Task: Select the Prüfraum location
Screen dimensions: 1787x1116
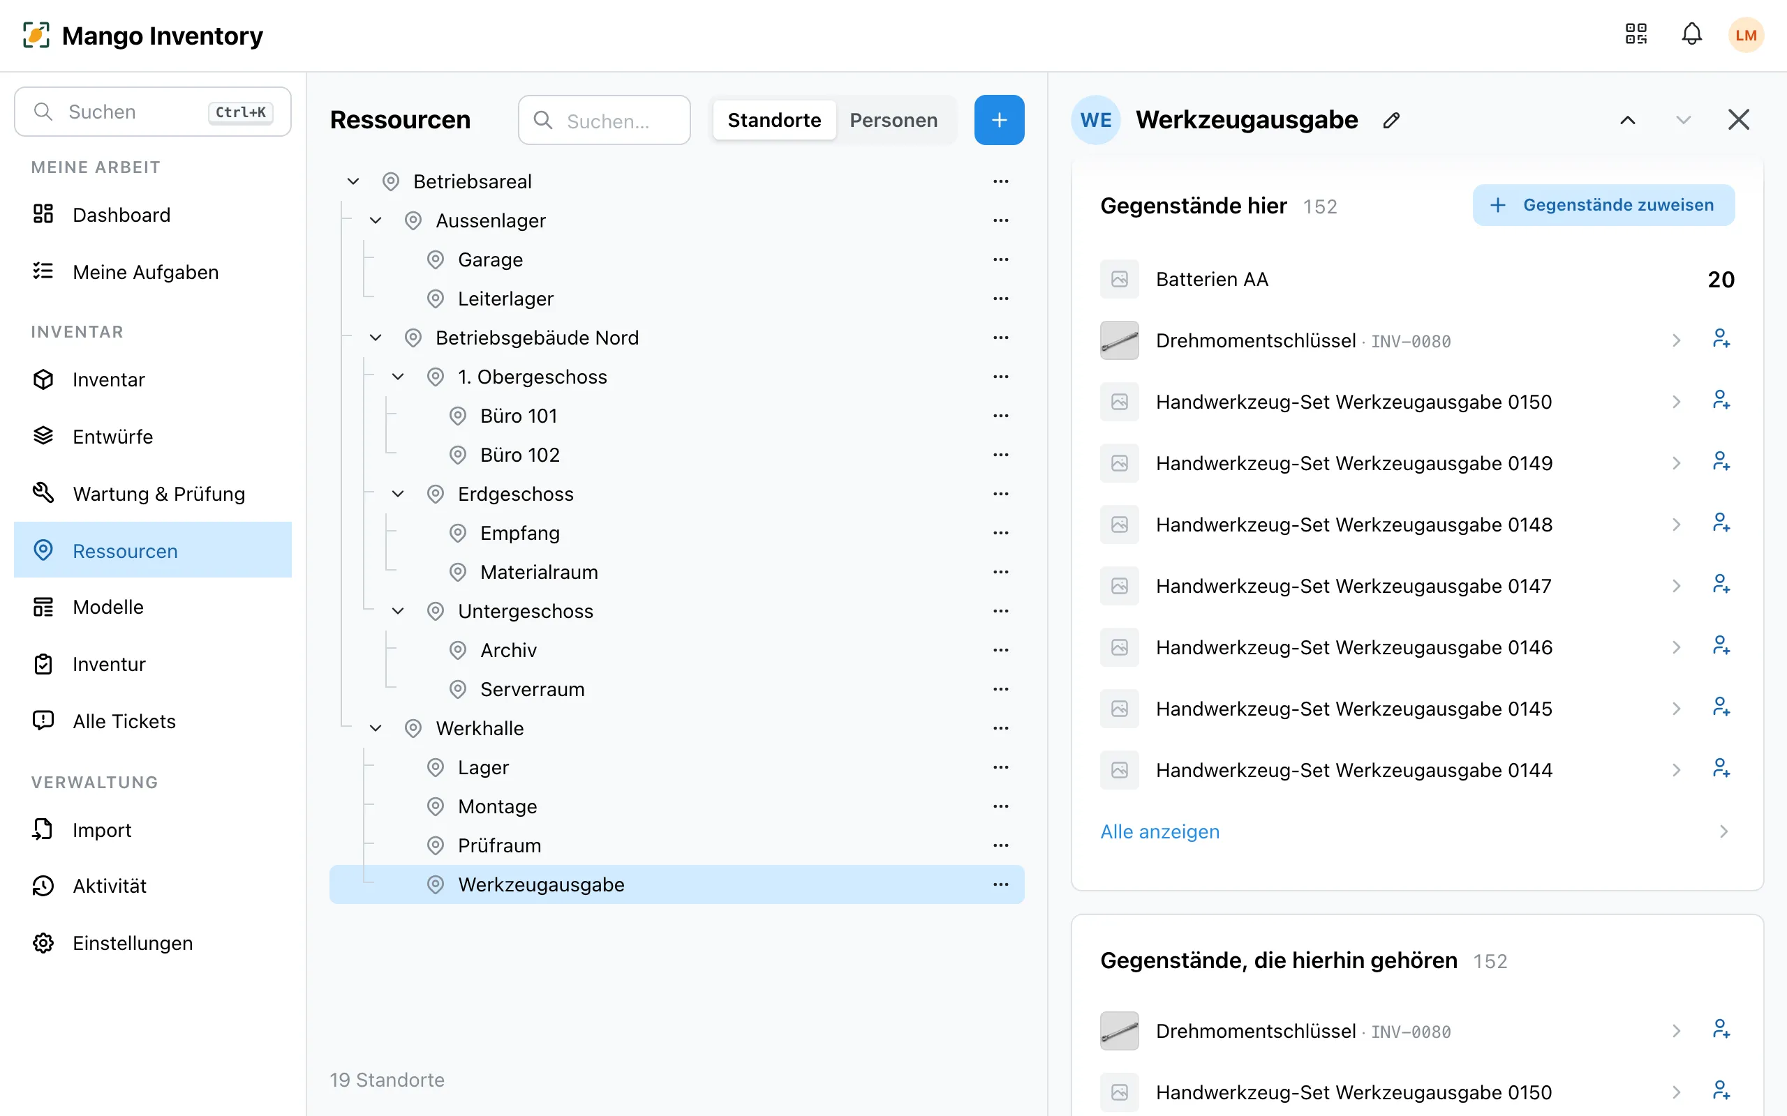Action: coord(499,846)
